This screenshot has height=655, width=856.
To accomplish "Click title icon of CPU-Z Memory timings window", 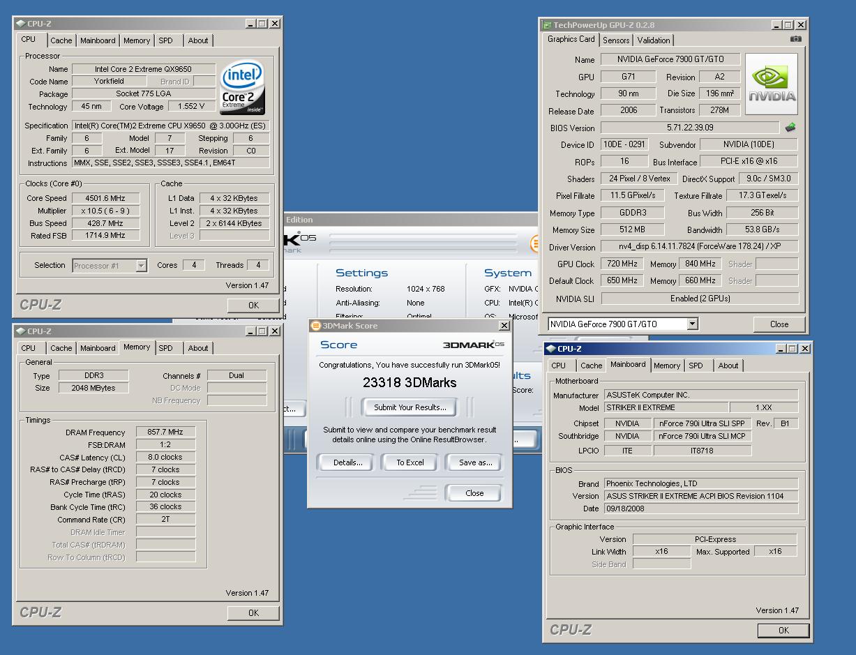I will pyautogui.click(x=20, y=331).
